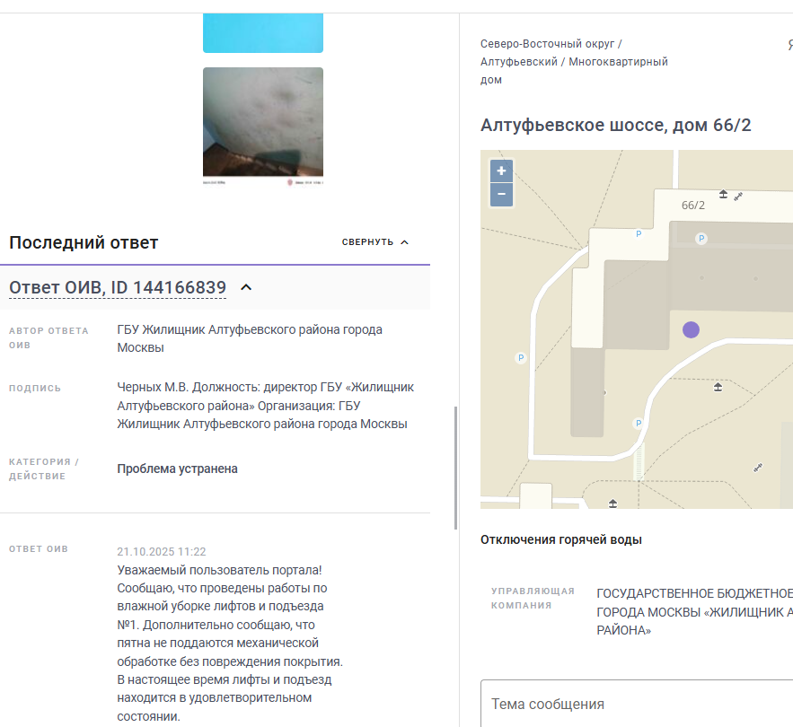The height and width of the screenshot is (727, 793).
Task: Click the 21.10.2025 11:22 timestamp
Action: tap(162, 552)
